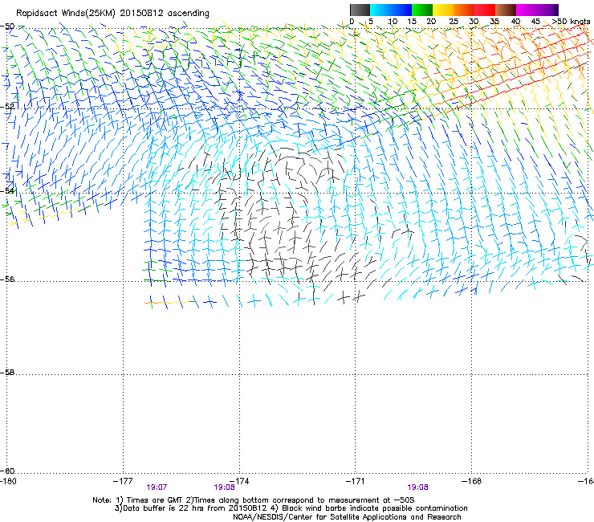This screenshot has height=522, width=594.
Task: Click the yellow 20-25 knots legend swatch
Action: tap(443, 10)
